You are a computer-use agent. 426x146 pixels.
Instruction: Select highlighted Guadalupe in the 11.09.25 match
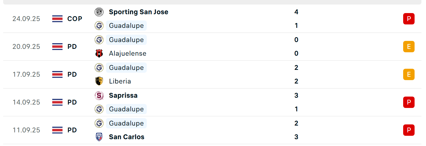click(x=126, y=123)
